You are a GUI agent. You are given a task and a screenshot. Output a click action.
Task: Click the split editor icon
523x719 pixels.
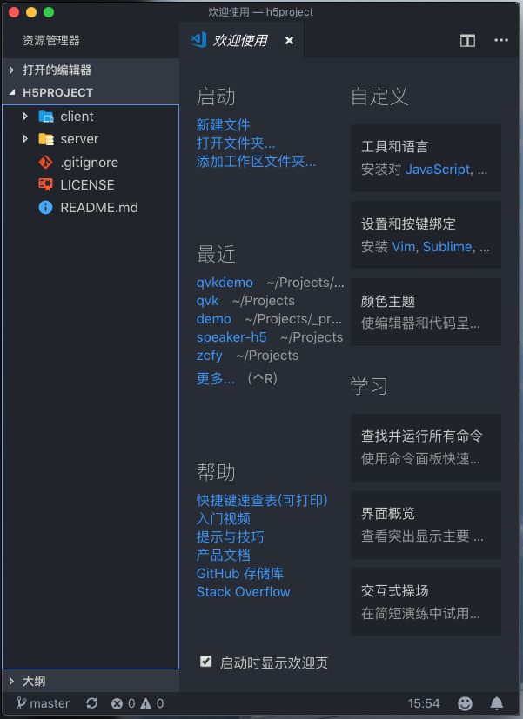(467, 41)
